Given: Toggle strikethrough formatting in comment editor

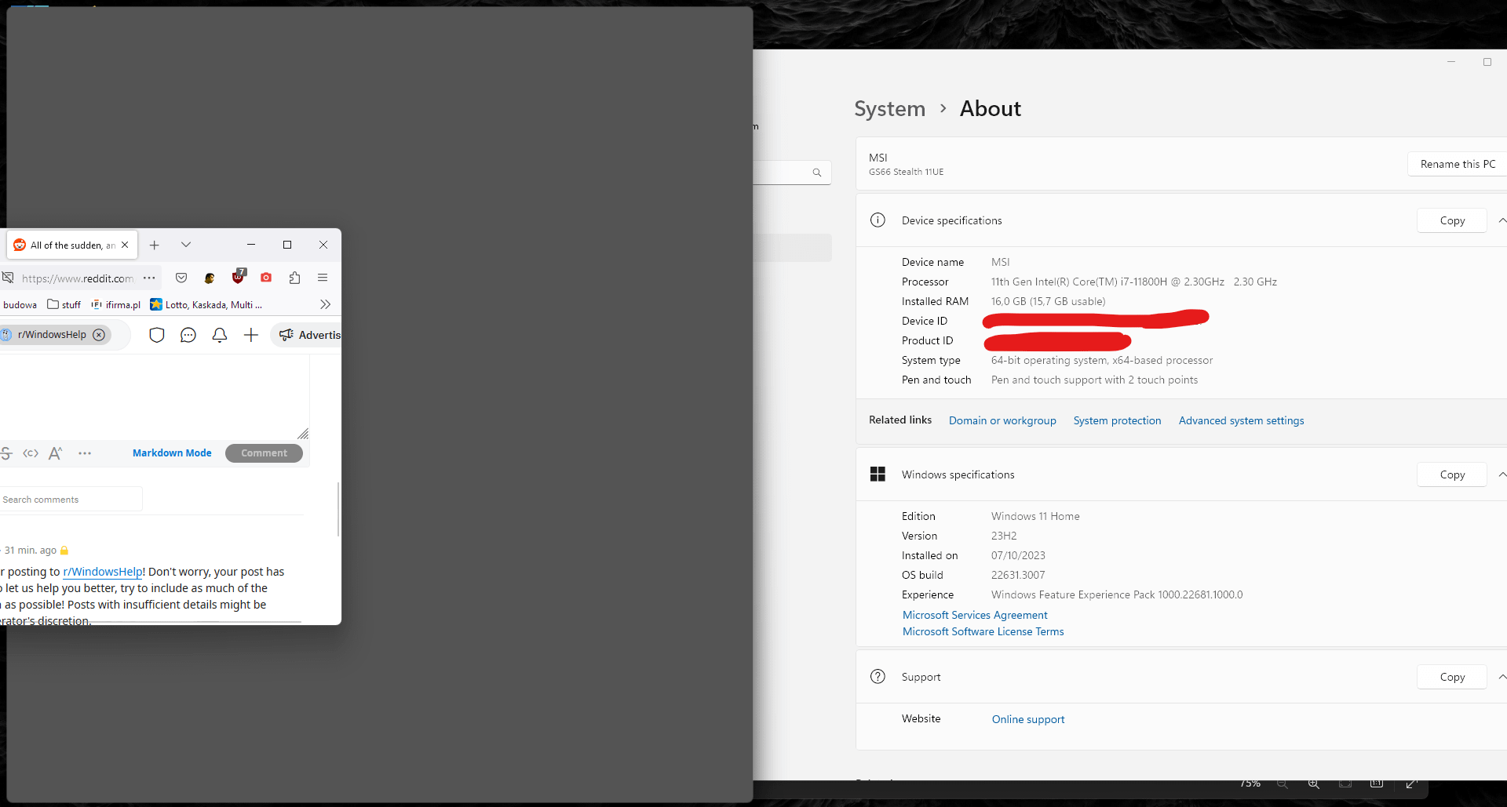Looking at the screenshot, I should [x=6, y=453].
